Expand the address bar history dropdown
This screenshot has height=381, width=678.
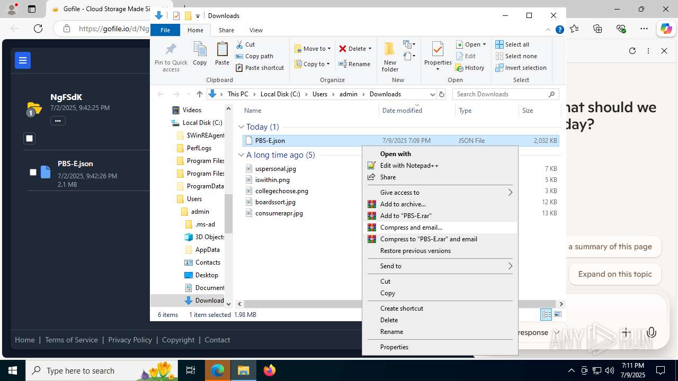click(432, 94)
